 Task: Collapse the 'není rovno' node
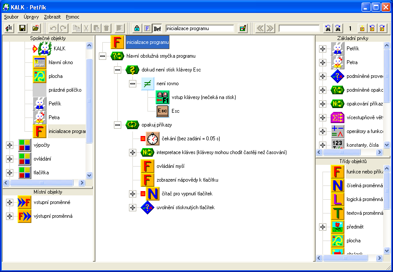point(132,83)
